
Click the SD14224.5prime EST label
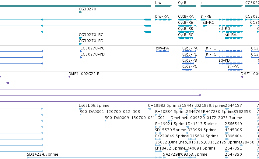click(x=42, y=154)
